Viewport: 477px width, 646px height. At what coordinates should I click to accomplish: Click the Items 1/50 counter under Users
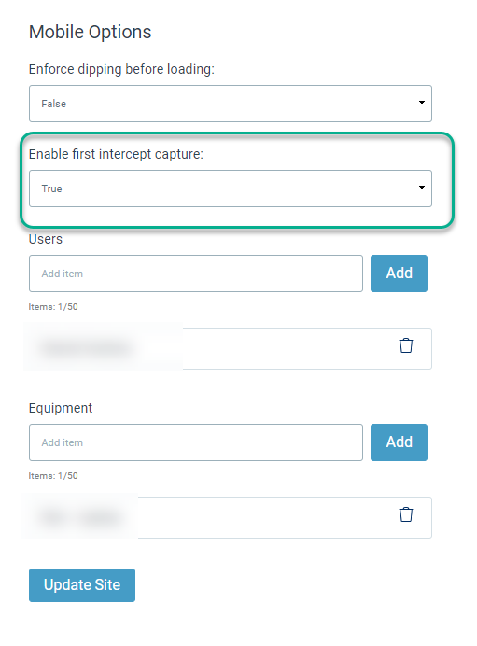pyautogui.click(x=53, y=307)
